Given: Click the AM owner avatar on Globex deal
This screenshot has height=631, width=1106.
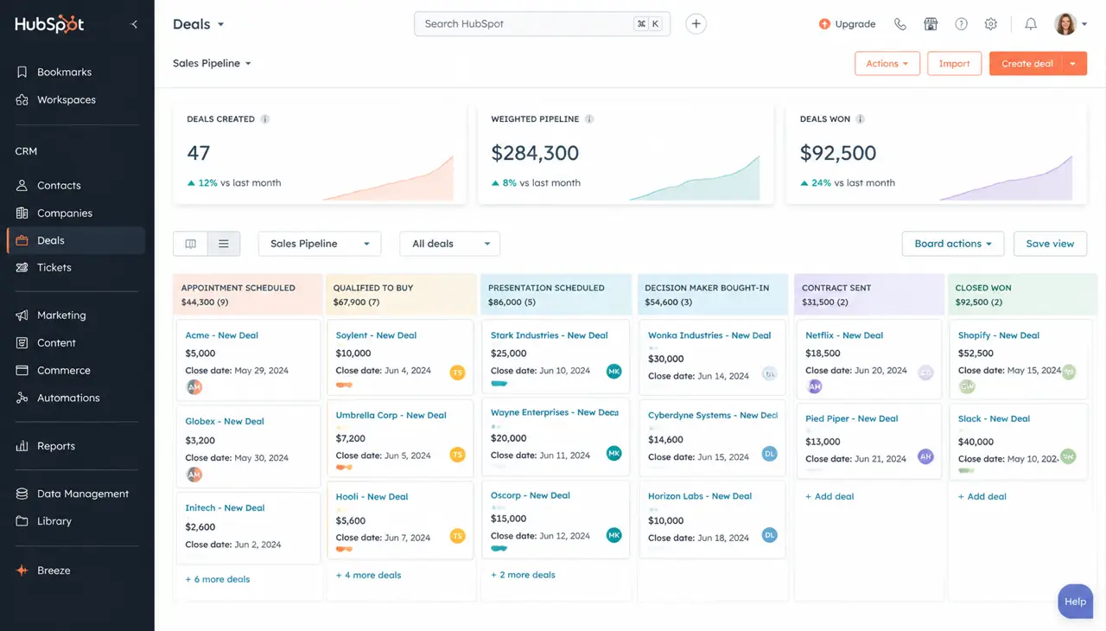Looking at the screenshot, I should 194,475.
